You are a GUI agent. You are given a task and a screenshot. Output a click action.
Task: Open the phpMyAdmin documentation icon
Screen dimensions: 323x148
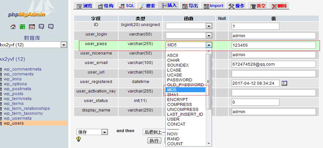click(42, 26)
